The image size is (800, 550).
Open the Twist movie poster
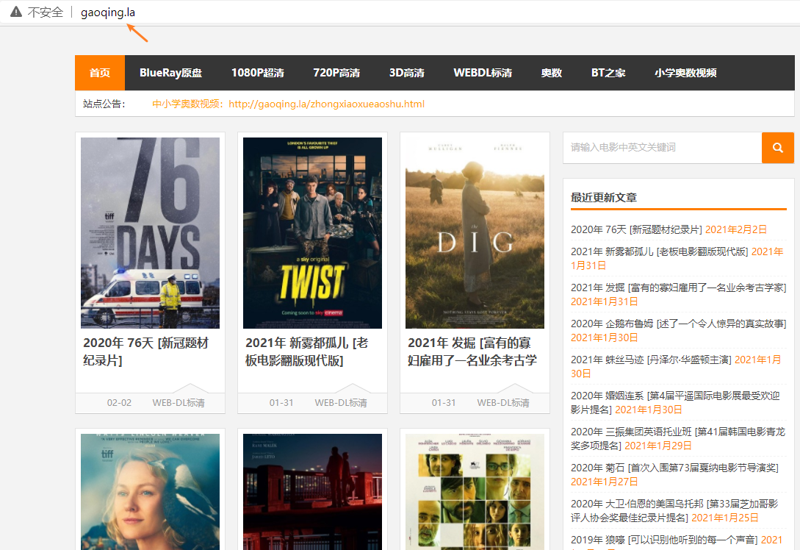[312, 232]
